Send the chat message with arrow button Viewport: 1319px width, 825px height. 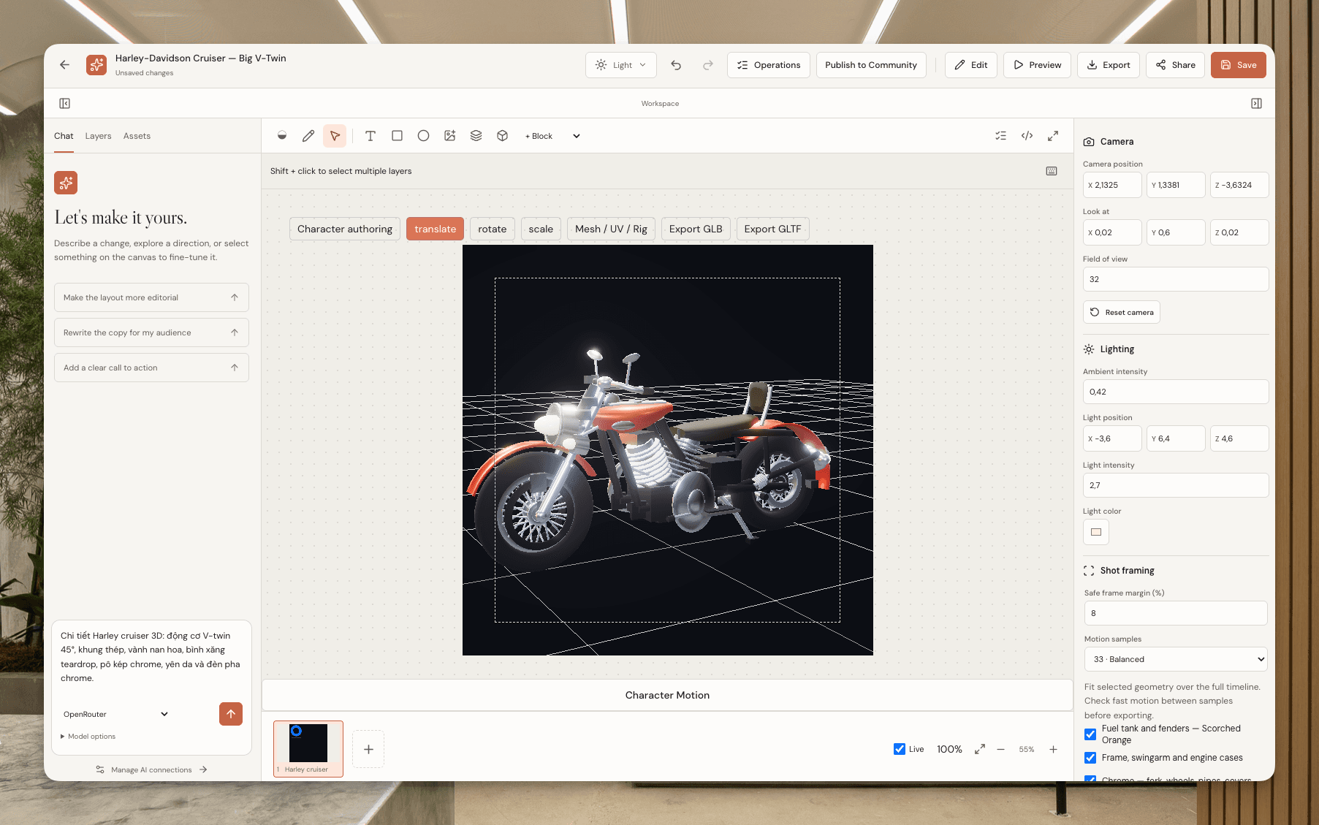231,714
